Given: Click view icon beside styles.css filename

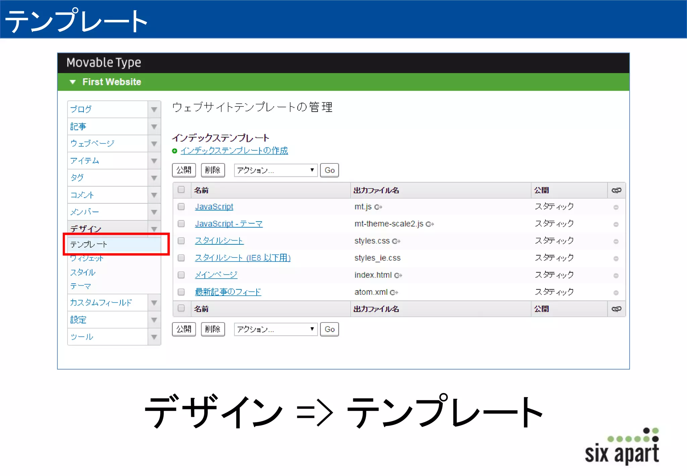Looking at the screenshot, I should [396, 241].
